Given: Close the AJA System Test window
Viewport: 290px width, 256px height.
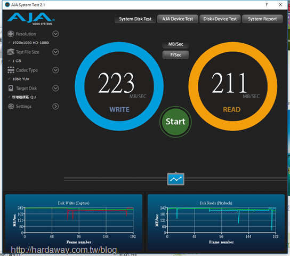Looking at the screenshot, I should [280, 5].
